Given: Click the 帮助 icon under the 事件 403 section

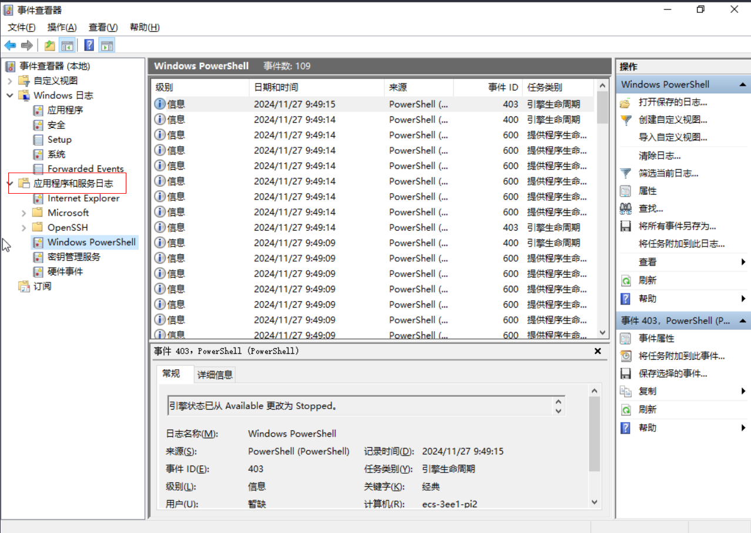Looking at the screenshot, I should [626, 428].
